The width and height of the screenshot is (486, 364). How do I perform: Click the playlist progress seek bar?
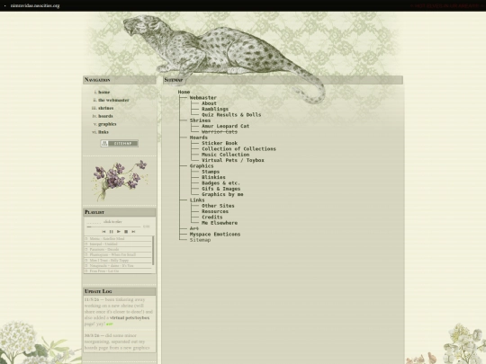[x=113, y=226]
